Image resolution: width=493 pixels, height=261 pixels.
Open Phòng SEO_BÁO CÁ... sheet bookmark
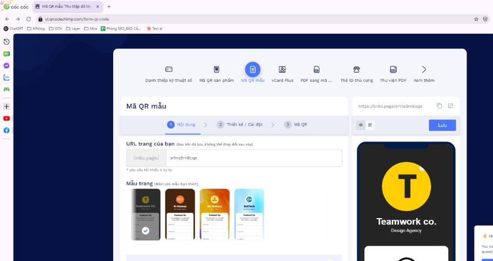point(121,28)
